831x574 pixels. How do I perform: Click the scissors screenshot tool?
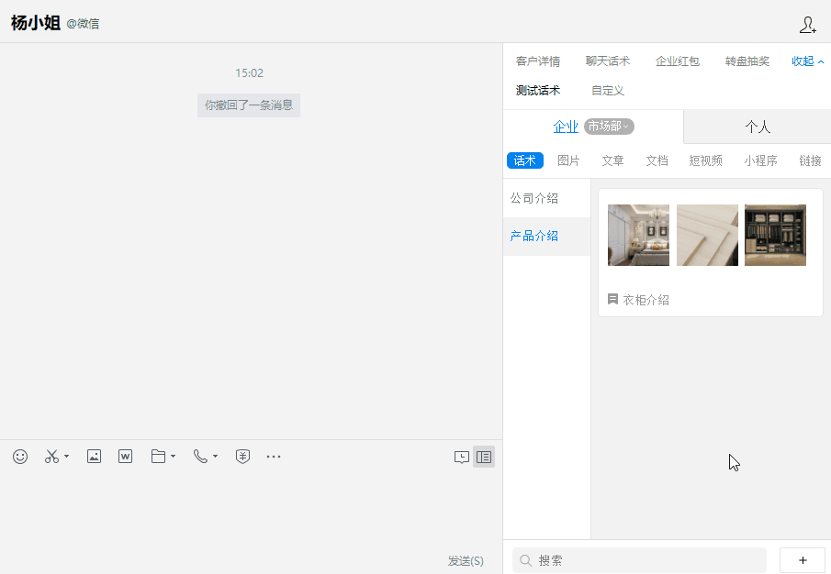(x=51, y=457)
